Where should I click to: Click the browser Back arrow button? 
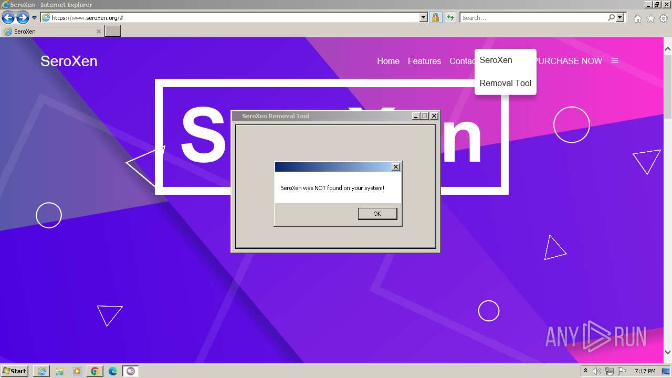8,18
